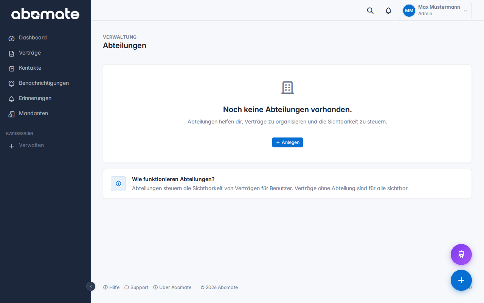
Task: Click the info icon beside 'Wie funktionieren Abteilungen?'
Action: (118, 183)
